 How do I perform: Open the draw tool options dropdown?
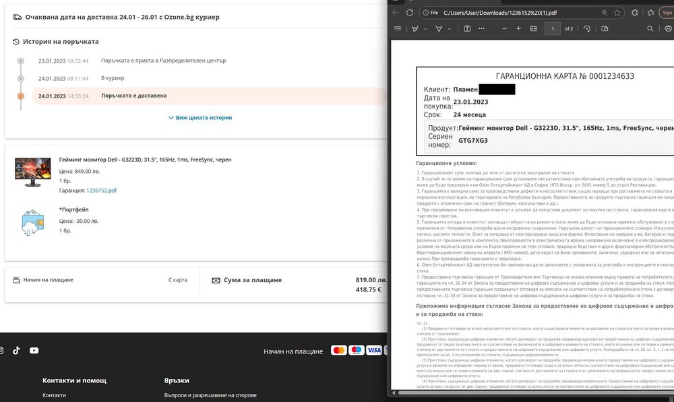(x=449, y=29)
